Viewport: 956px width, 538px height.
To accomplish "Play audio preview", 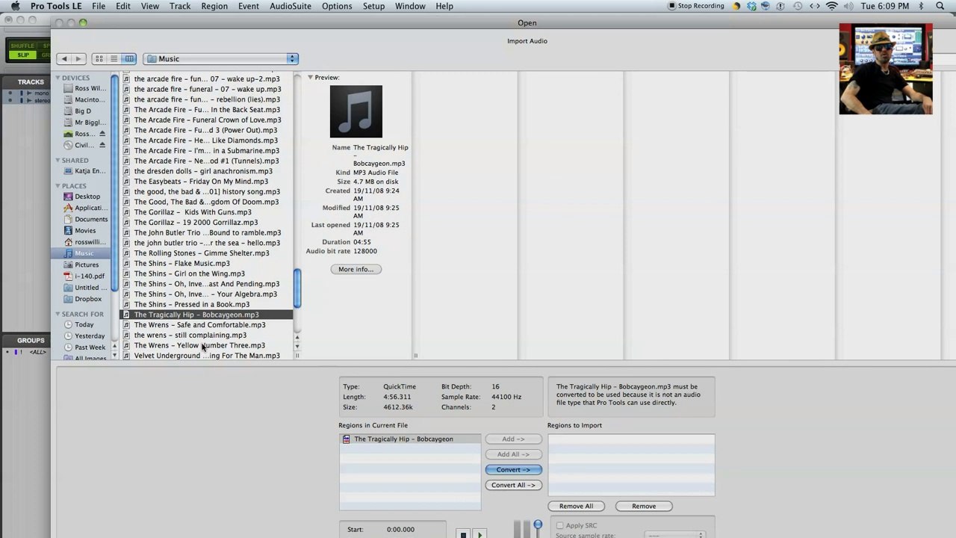I will [480, 534].
